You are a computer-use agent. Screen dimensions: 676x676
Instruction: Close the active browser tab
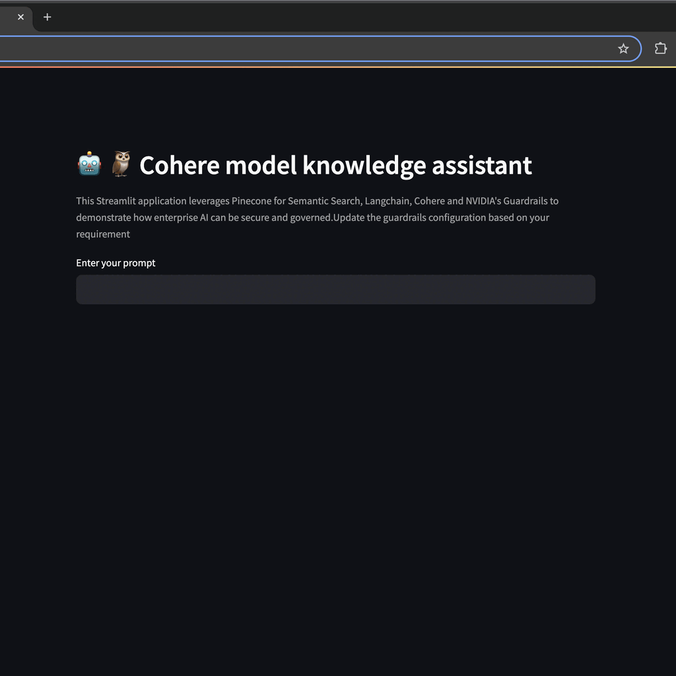tap(20, 17)
